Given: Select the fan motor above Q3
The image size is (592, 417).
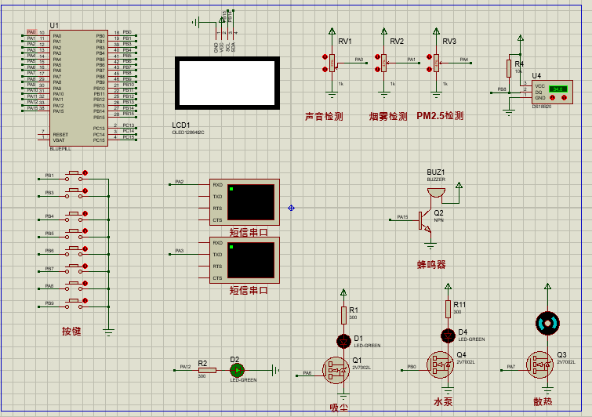Looking at the screenshot, I should (547, 323).
